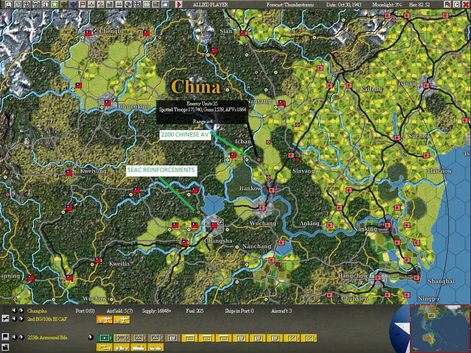Go to next base right arrow beside Changsha
Viewport: 471px width, 353px height.
pos(21,311)
